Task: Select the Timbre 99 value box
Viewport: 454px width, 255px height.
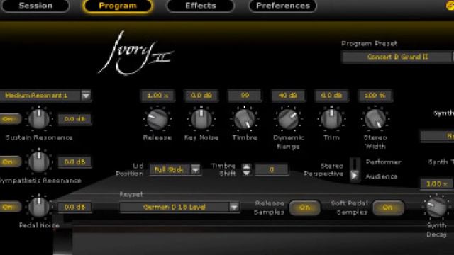Action: click(245, 96)
